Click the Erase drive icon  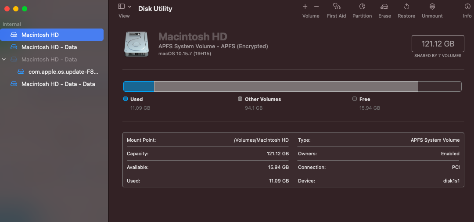(384, 6)
